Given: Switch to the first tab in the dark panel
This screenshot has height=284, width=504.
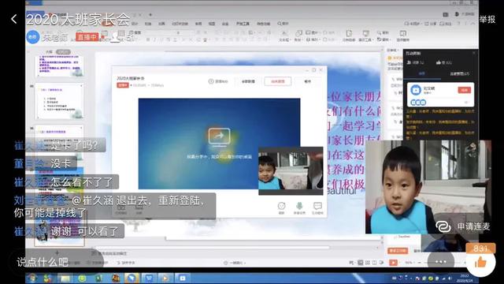Looking at the screenshot, I should tap(422, 73).
